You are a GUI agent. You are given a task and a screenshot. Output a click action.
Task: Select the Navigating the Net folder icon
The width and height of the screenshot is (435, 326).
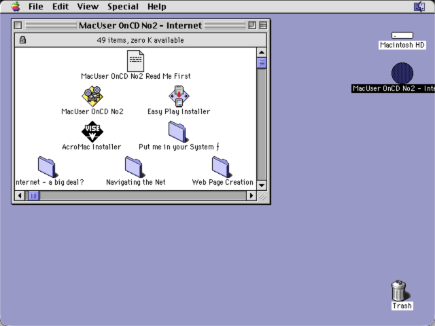[135, 167]
